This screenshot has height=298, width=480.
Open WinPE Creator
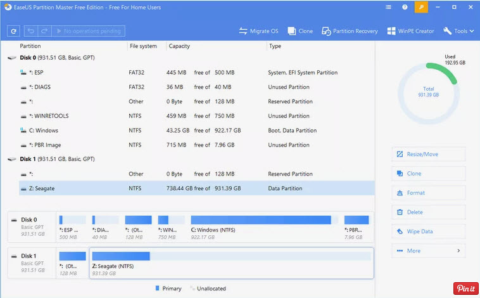click(x=410, y=31)
